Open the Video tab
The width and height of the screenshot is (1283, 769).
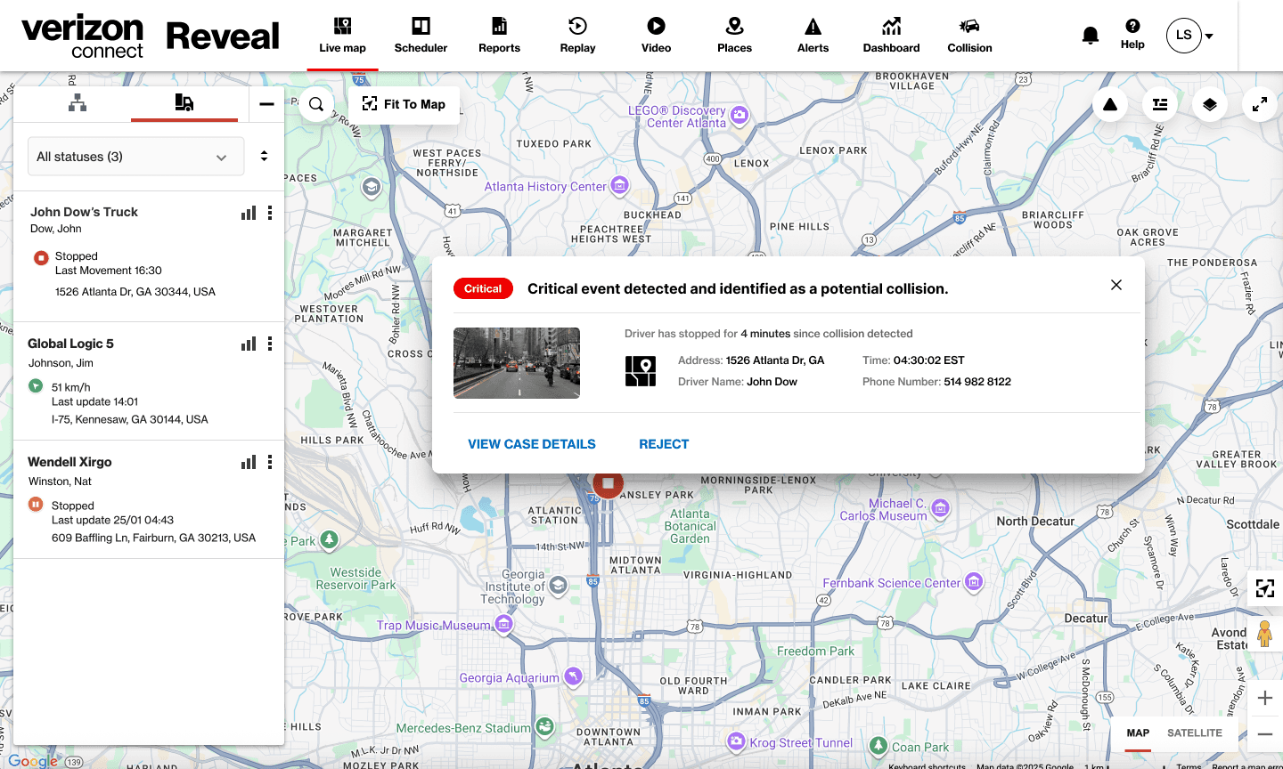pos(656,36)
